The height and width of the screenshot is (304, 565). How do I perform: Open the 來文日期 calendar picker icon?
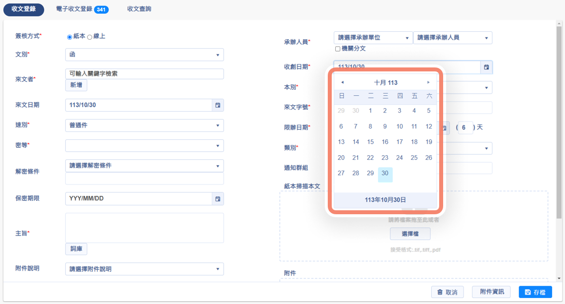click(x=217, y=105)
